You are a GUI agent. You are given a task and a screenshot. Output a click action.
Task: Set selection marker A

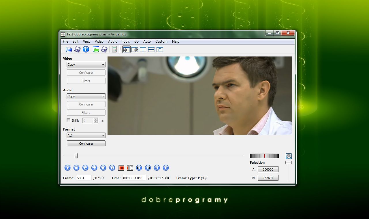[121, 168]
